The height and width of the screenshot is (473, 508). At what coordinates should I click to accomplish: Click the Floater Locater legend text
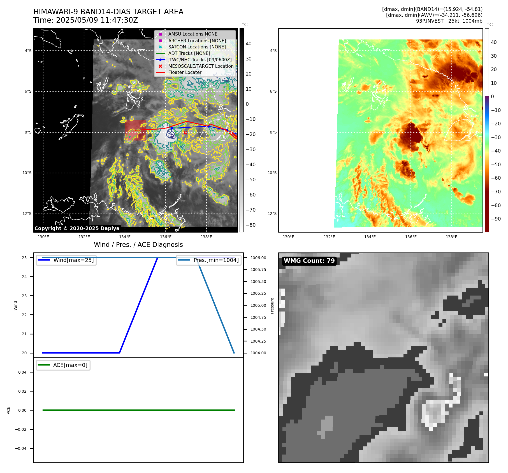pyautogui.click(x=185, y=72)
